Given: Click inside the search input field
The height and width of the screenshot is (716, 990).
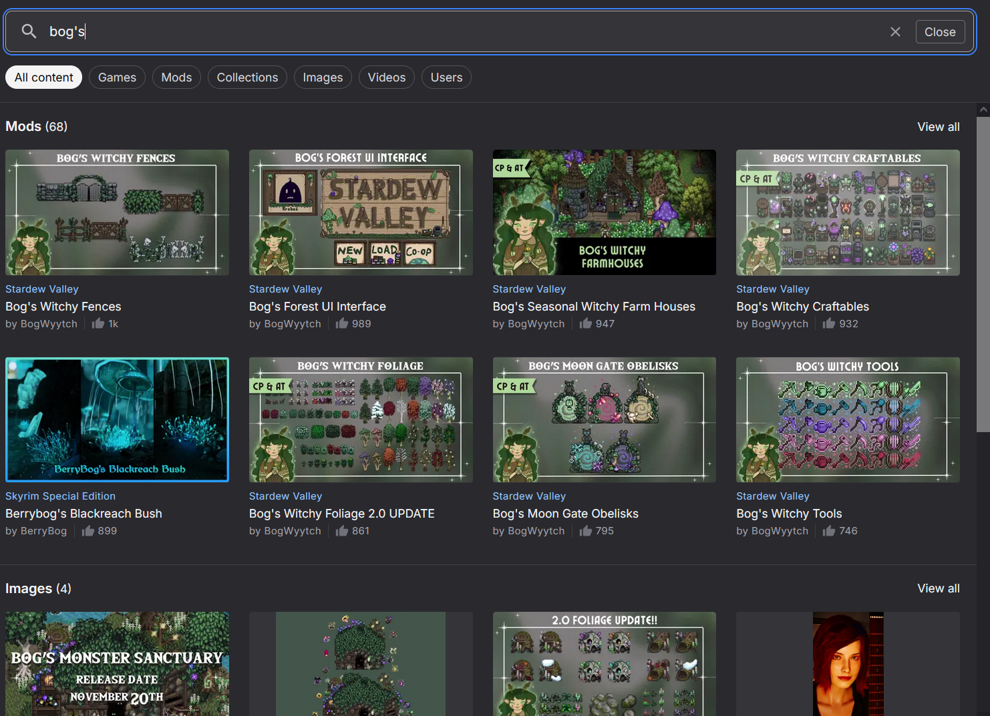Looking at the screenshot, I should tap(468, 32).
